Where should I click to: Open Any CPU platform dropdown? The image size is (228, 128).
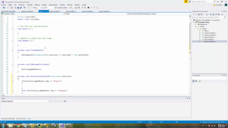47,8
